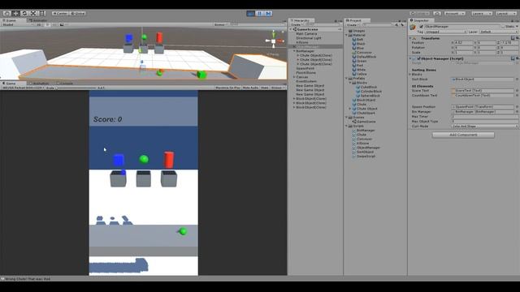
Task: Switch to the Animator tab beside Scene
Action: 38,20
